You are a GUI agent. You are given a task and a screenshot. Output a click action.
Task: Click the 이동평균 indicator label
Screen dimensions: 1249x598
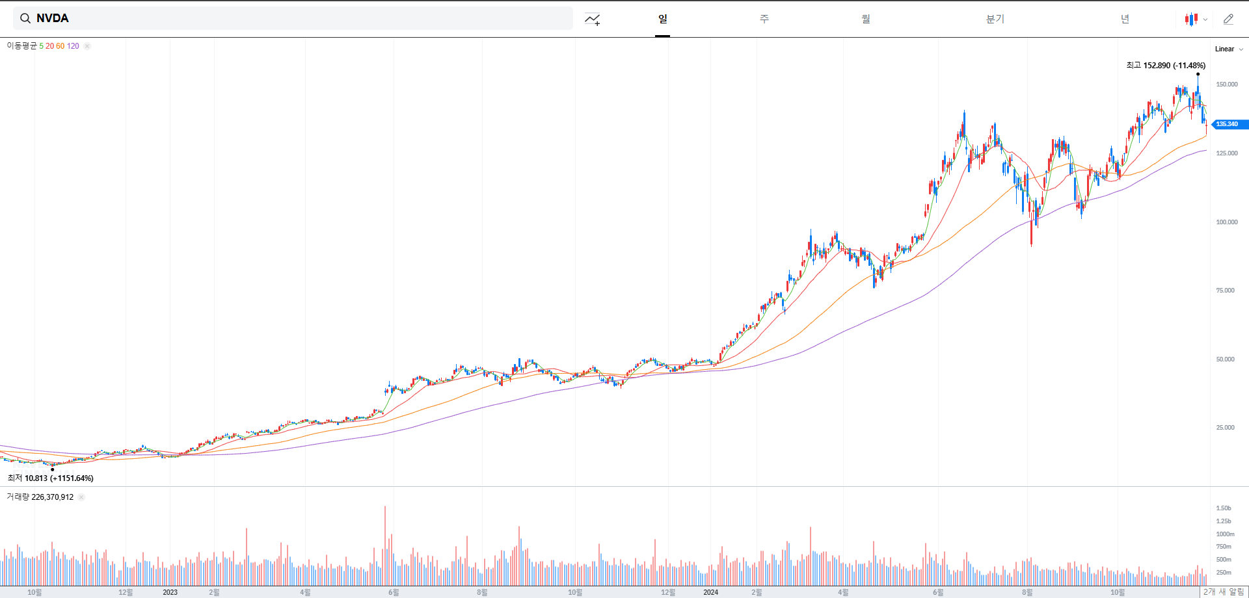(x=21, y=46)
